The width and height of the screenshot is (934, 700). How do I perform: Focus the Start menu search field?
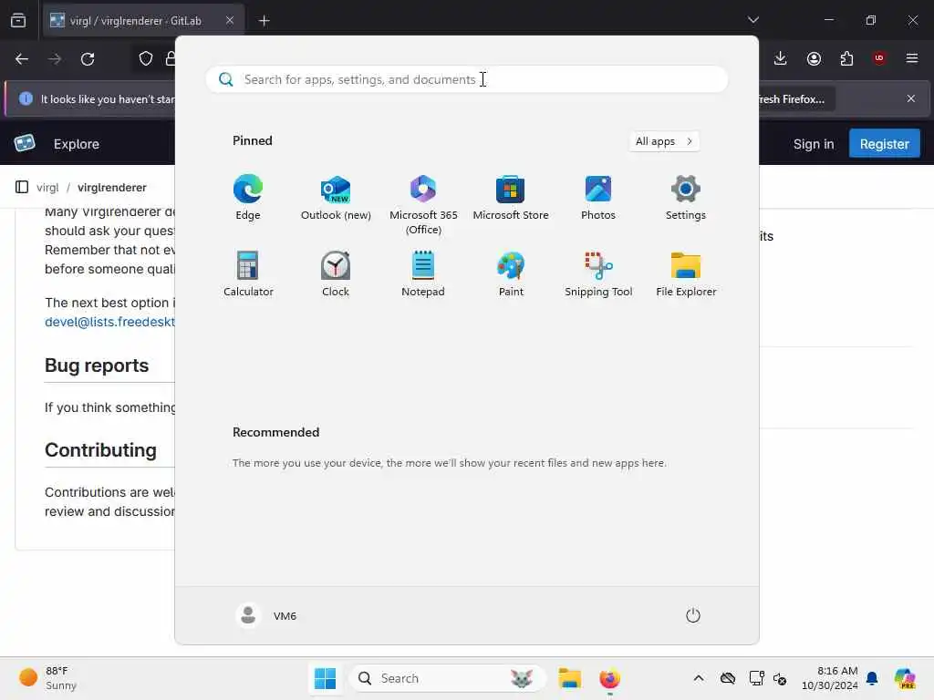point(467,79)
